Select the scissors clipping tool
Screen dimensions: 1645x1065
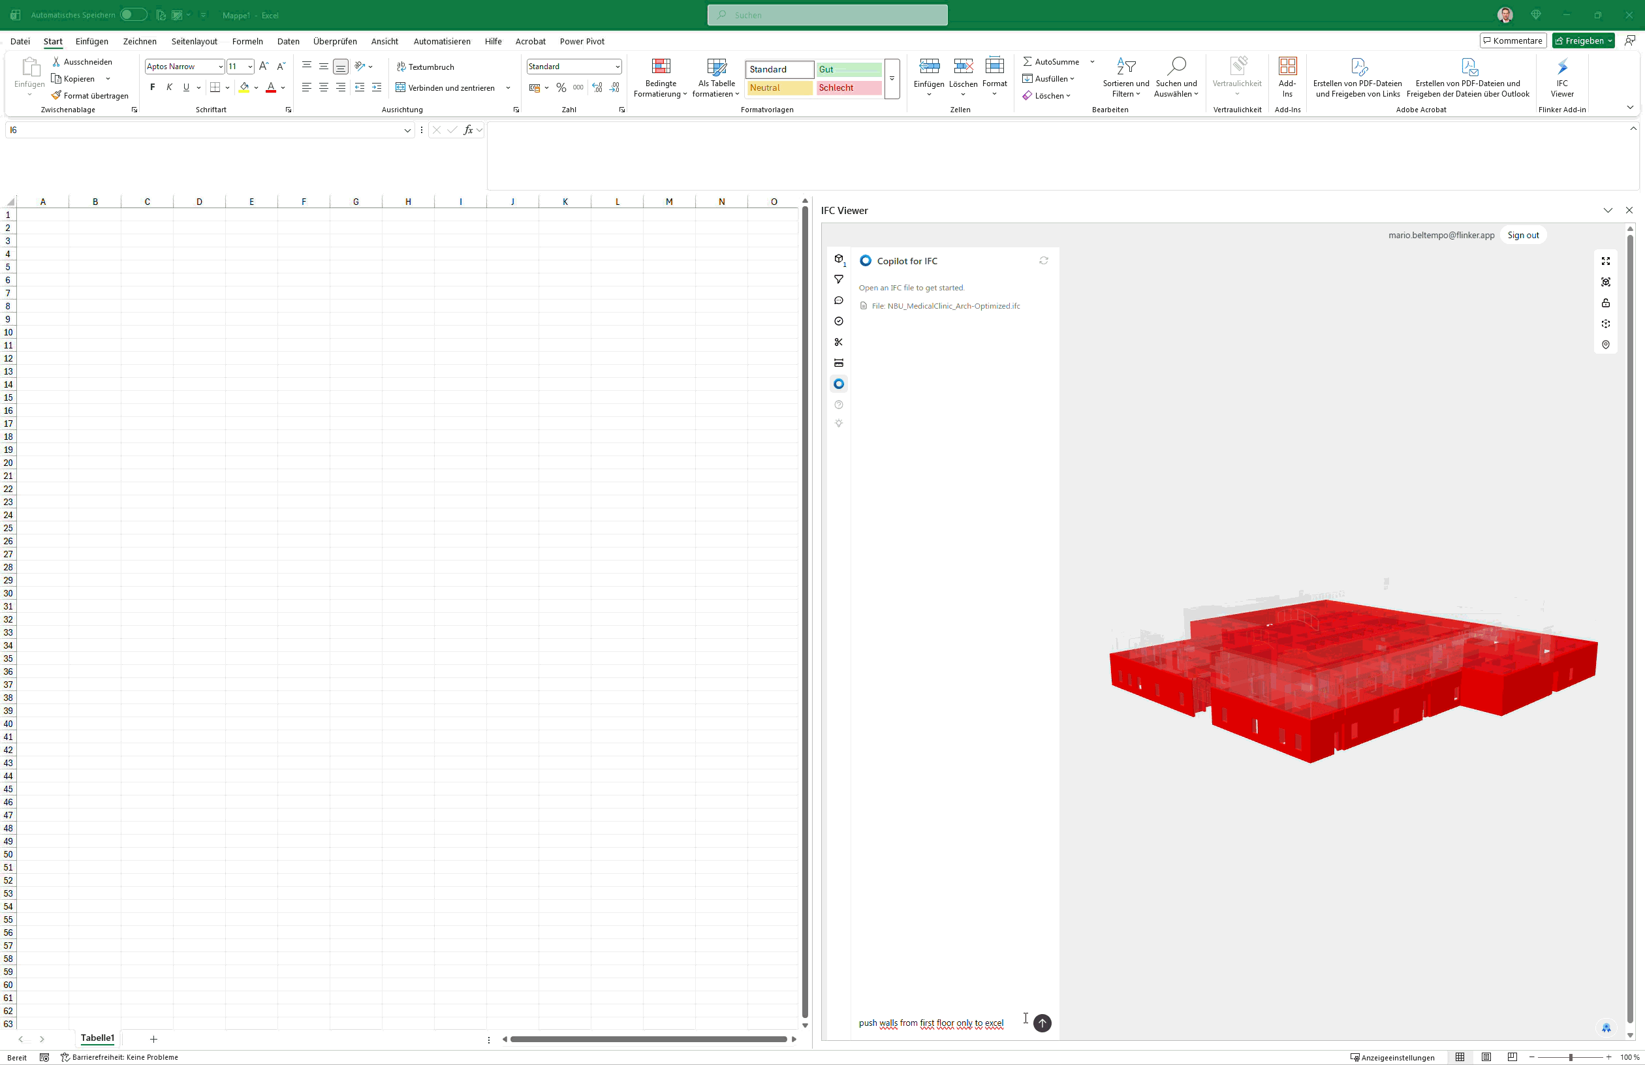tap(838, 342)
